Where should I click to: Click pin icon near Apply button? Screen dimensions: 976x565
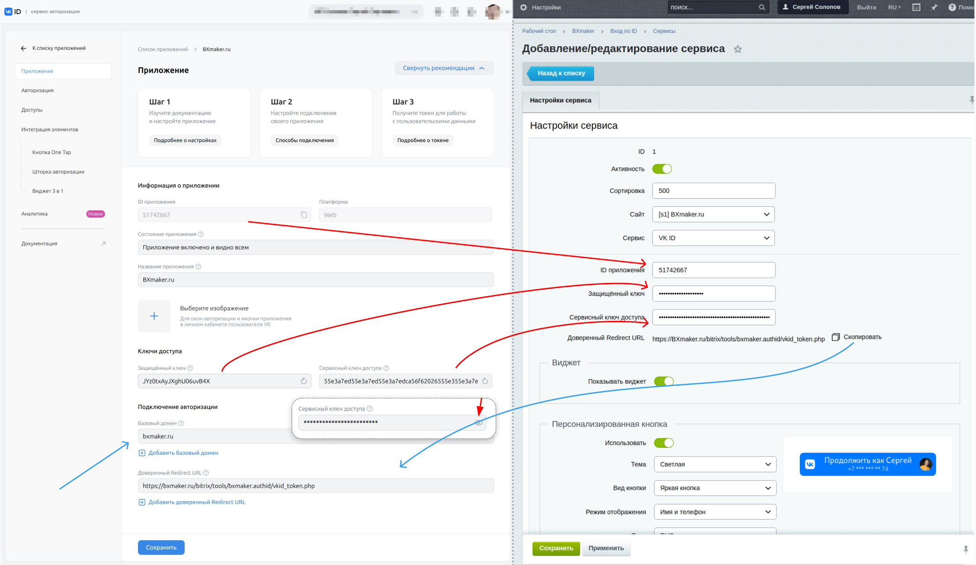[x=966, y=549]
